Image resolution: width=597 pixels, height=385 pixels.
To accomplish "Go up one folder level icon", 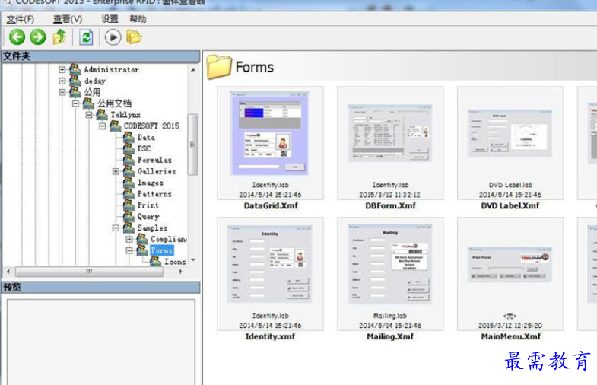I will [59, 37].
